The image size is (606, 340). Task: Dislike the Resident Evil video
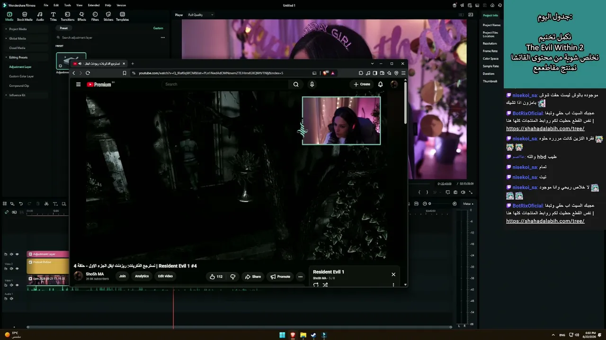(232, 277)
